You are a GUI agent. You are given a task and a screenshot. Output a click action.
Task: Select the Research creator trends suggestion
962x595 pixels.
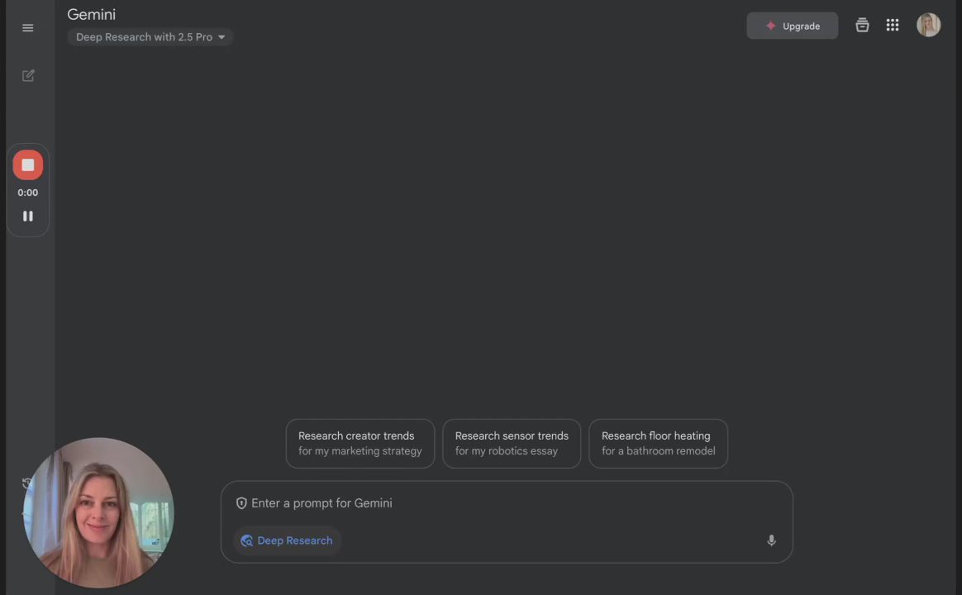pyautogui.click(x=360, y=444)
